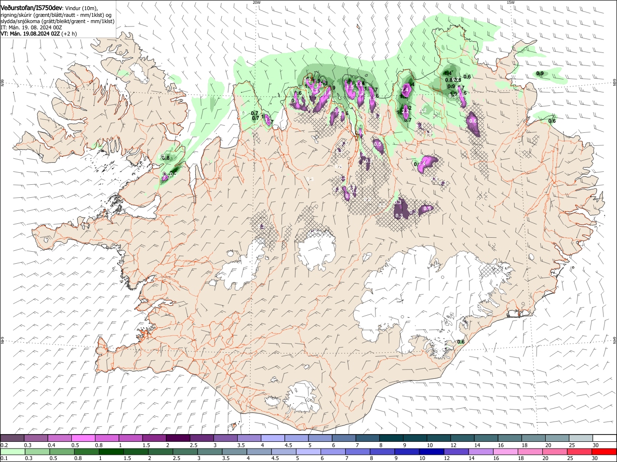617x462 pixels.
Task: Select the rigning/skúrir legend description line
Action: 56,15
